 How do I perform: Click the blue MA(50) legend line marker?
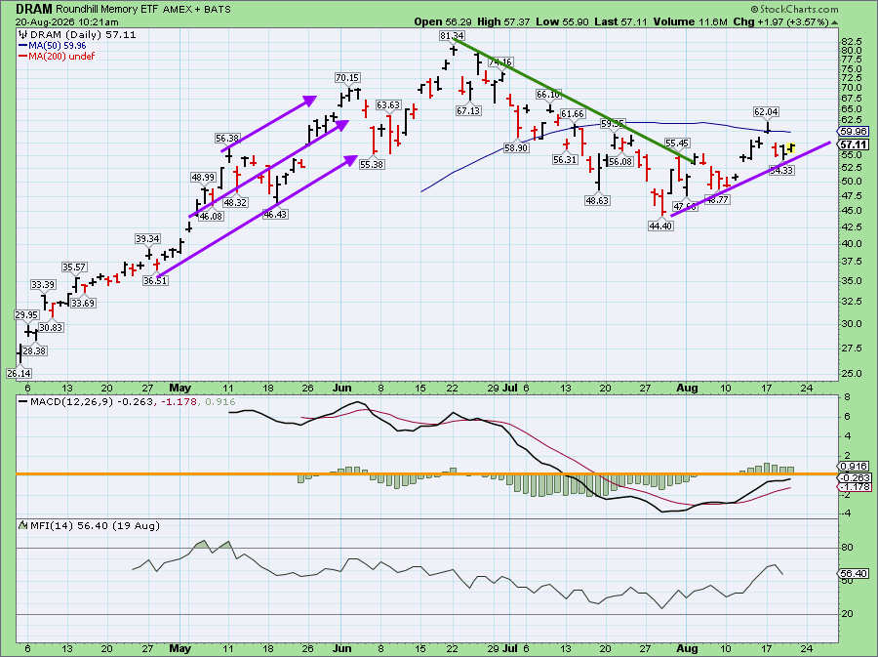(x=23, y=45)
